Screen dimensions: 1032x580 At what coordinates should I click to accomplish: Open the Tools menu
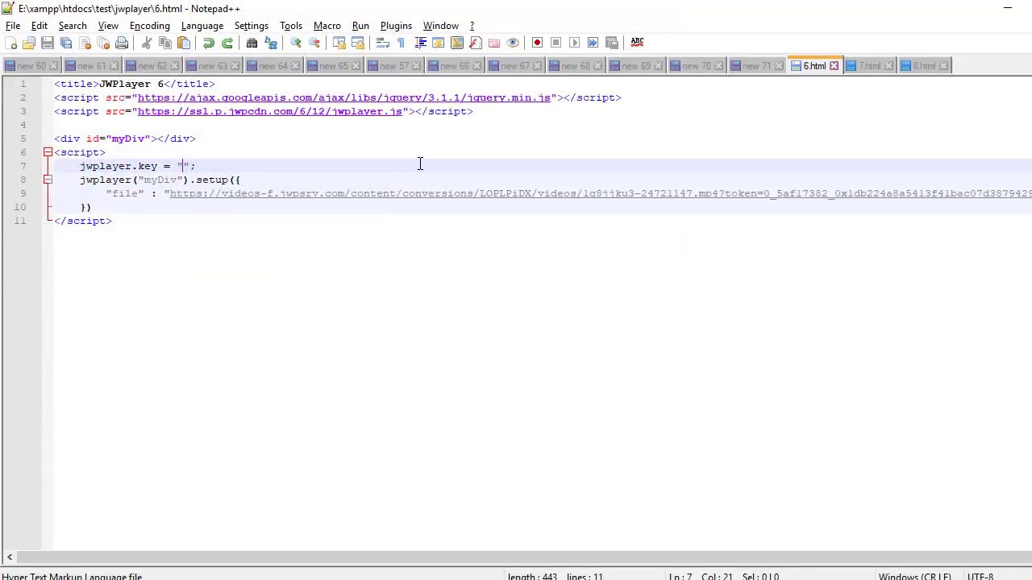(x=291, y=26)
